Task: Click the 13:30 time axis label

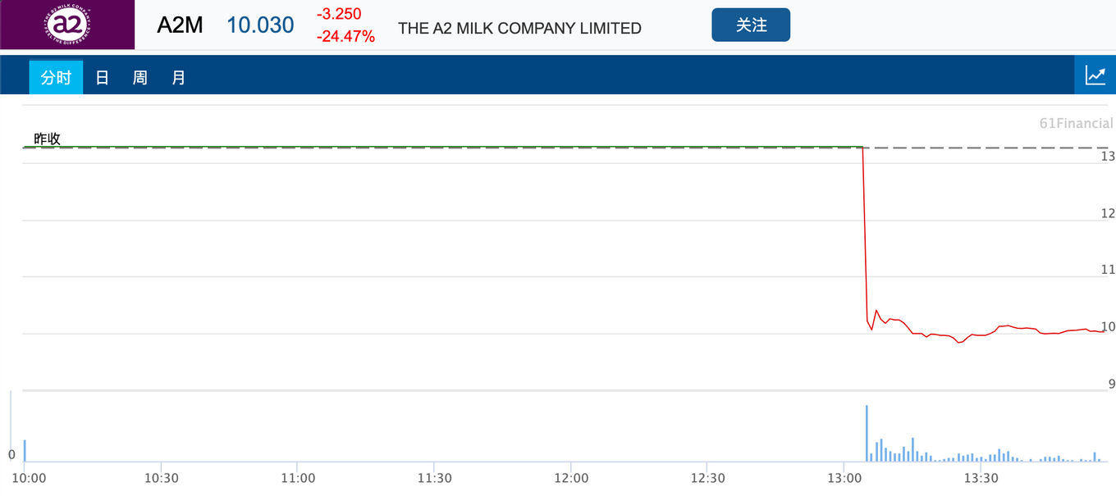Action: coord(981,478)
